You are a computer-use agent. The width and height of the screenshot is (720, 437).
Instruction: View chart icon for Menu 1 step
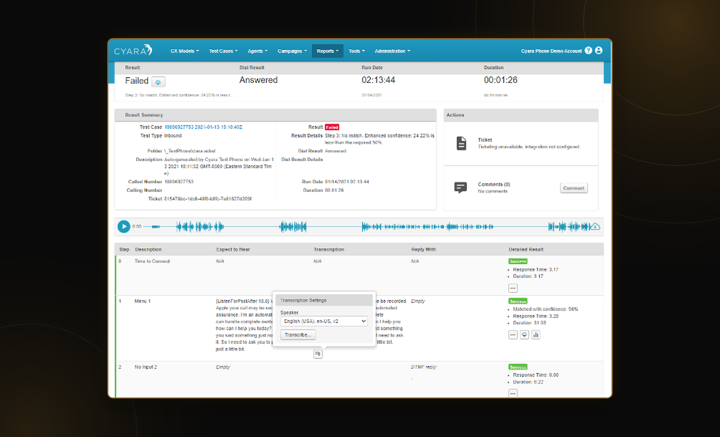(x=536, y=335)
